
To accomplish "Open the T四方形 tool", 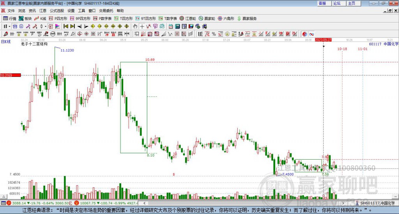I will (x=124, y=19).
